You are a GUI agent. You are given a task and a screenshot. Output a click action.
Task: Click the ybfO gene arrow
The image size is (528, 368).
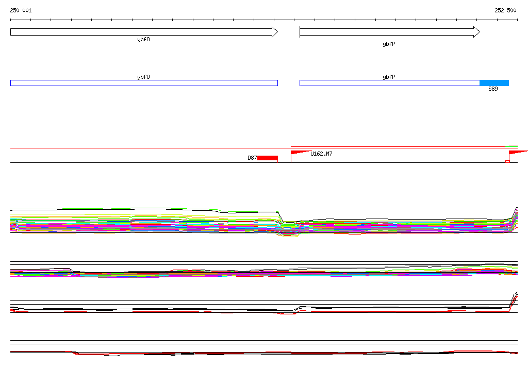(x=144, y=32)
